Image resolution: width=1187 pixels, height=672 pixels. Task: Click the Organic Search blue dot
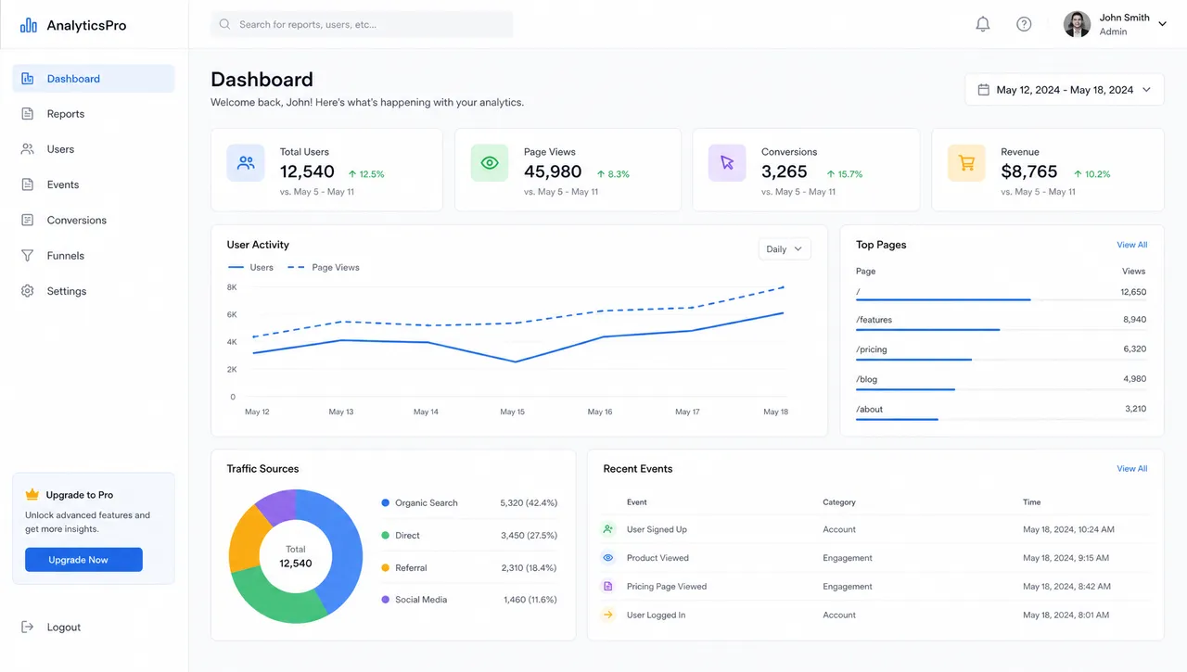[385, 502]
